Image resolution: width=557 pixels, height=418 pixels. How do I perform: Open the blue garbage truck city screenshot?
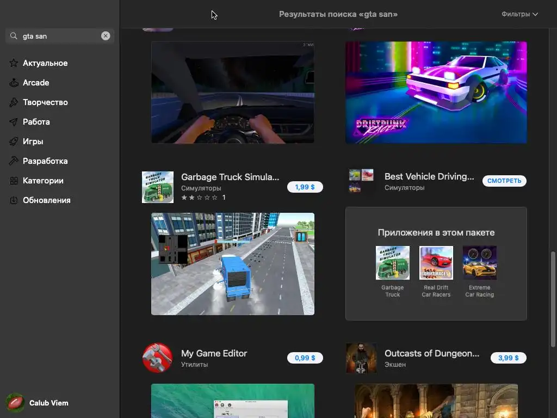[x=233, y=264]
